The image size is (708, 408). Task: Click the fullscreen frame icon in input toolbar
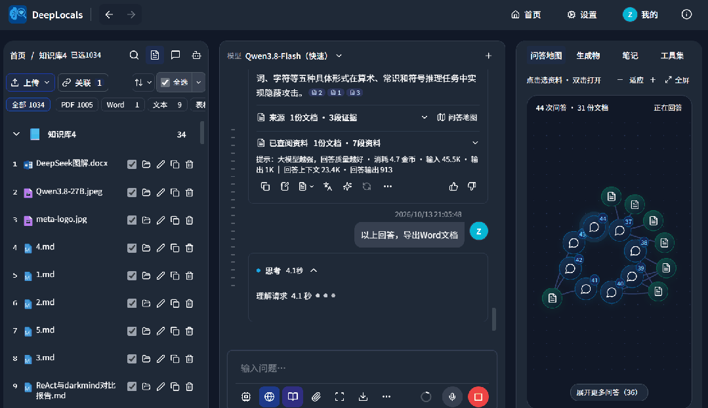[339, 397]
